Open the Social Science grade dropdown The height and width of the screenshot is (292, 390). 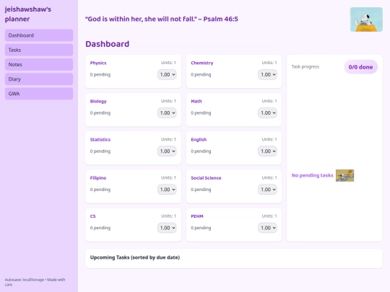coord(267,190)
